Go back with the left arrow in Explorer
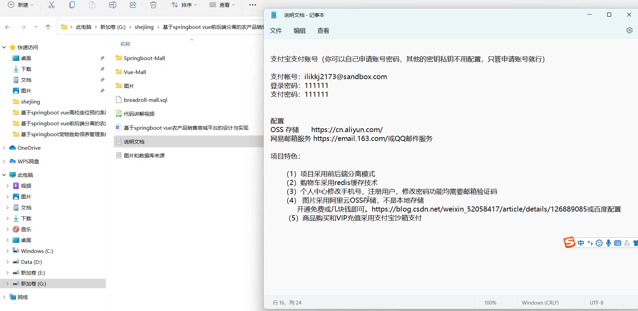The image size is (638, 311). 7,27
